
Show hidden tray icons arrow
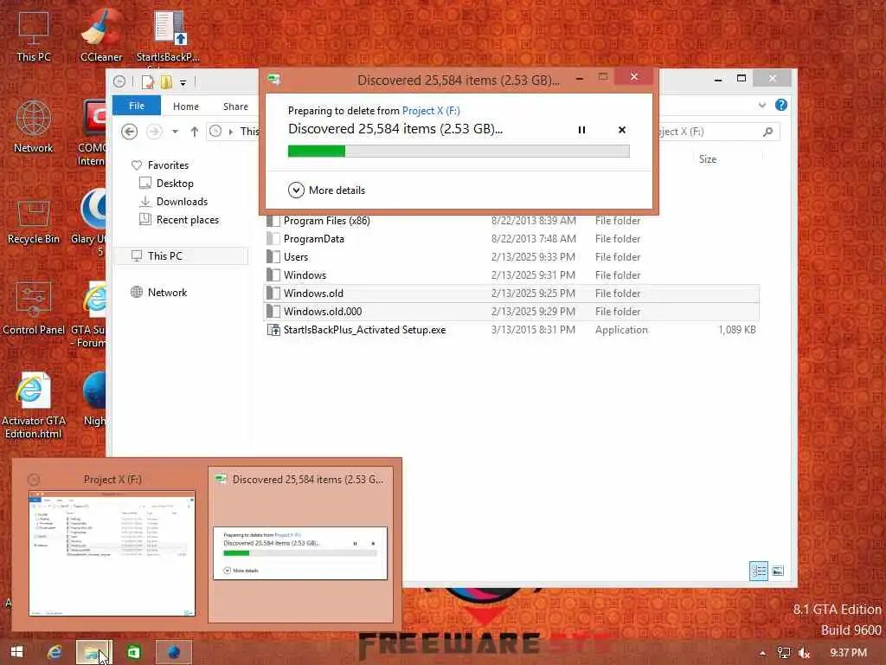[762, 653]
